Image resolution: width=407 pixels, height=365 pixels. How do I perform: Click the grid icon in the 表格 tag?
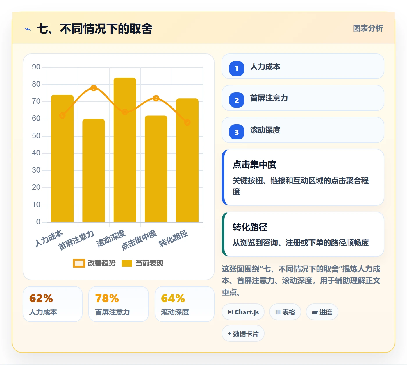pos(278,312)
